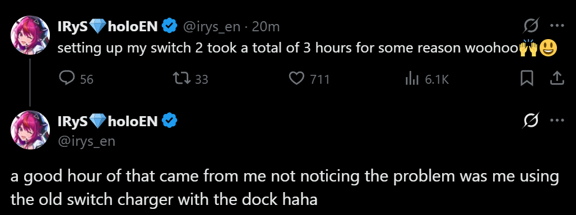576x215 pixels.
Task: Click Grok icon on the second tweet
Action: pyautogui.click(x=531, y=121)
